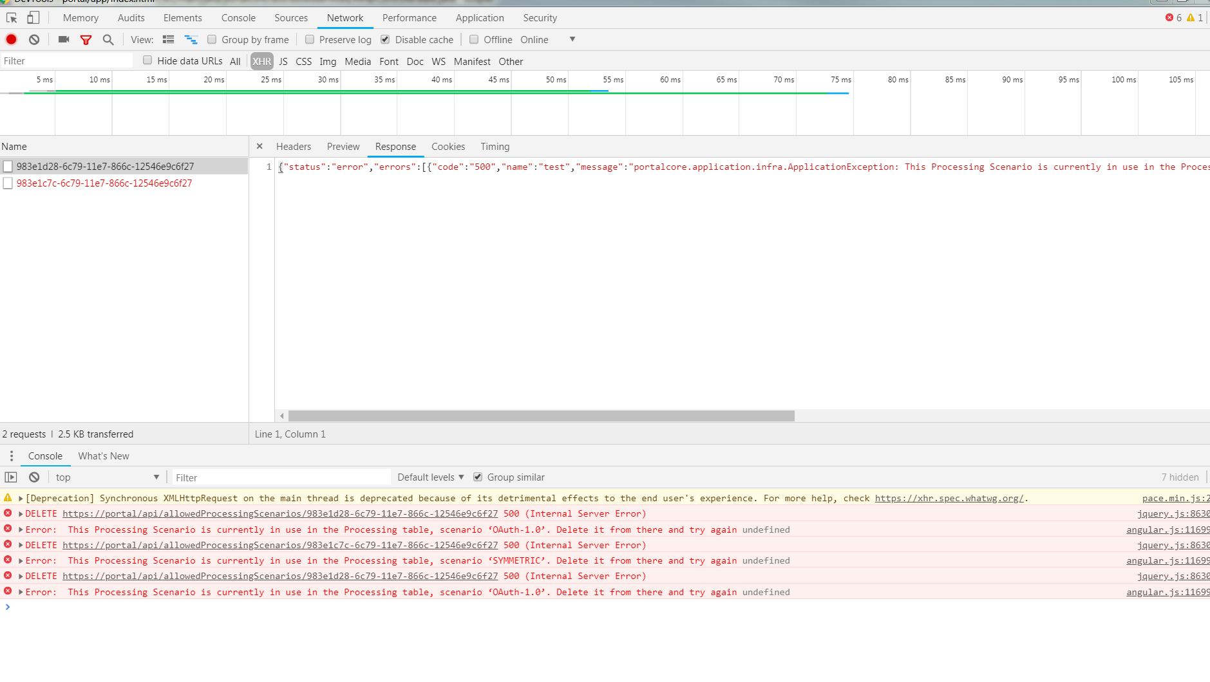The width and height of the screenshot is (1210, 682).
Task: Open the Online throttling dropdown arrow
Action: (x=572, y=39)
